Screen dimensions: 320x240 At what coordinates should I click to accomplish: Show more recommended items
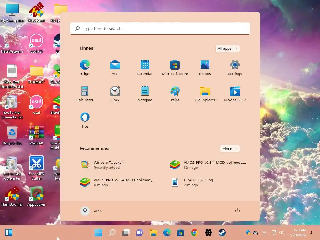[230, 148]
